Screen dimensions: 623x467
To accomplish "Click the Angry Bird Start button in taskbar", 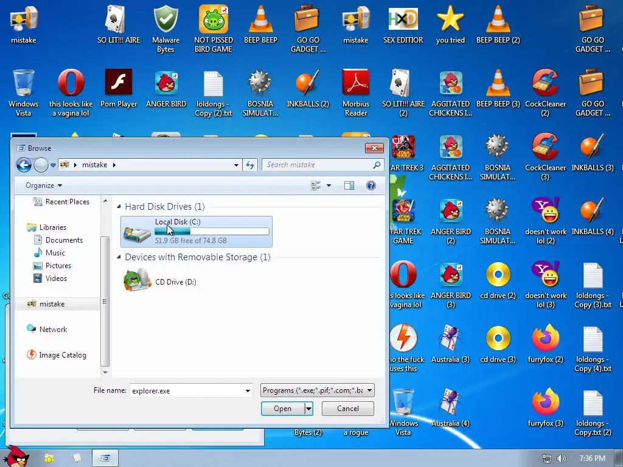I will [x=16, y=457].
